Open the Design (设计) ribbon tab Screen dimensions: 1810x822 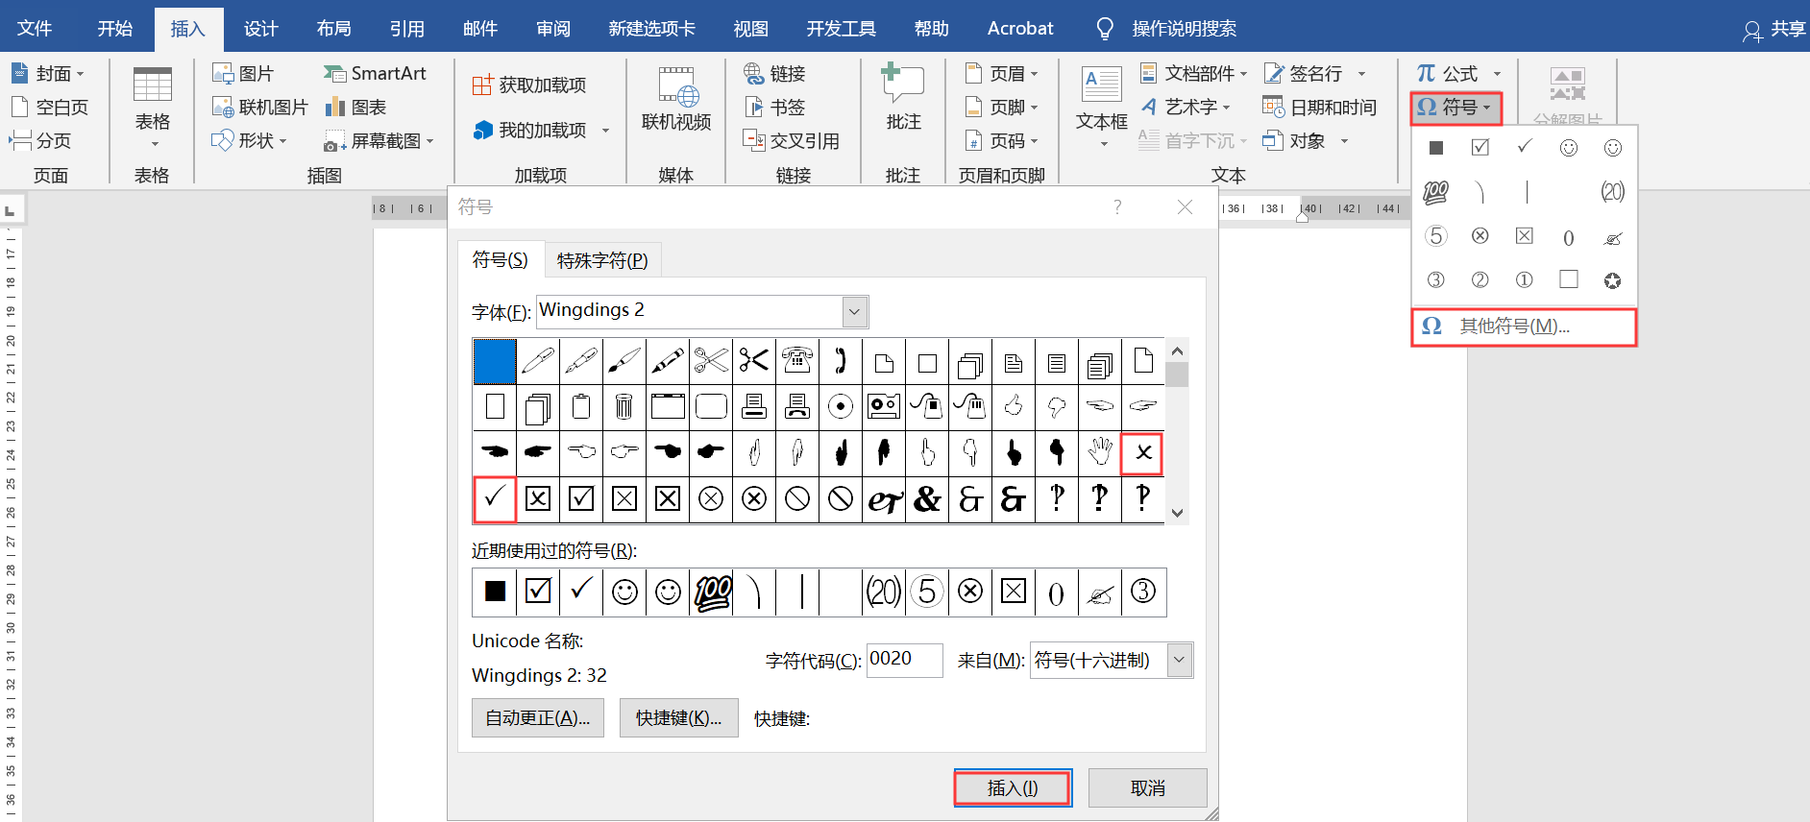[x=260, y=29]
